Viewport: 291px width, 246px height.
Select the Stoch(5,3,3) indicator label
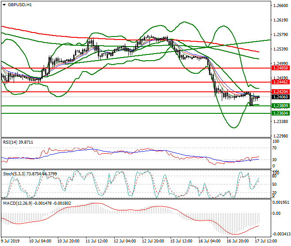pos(30,174)
